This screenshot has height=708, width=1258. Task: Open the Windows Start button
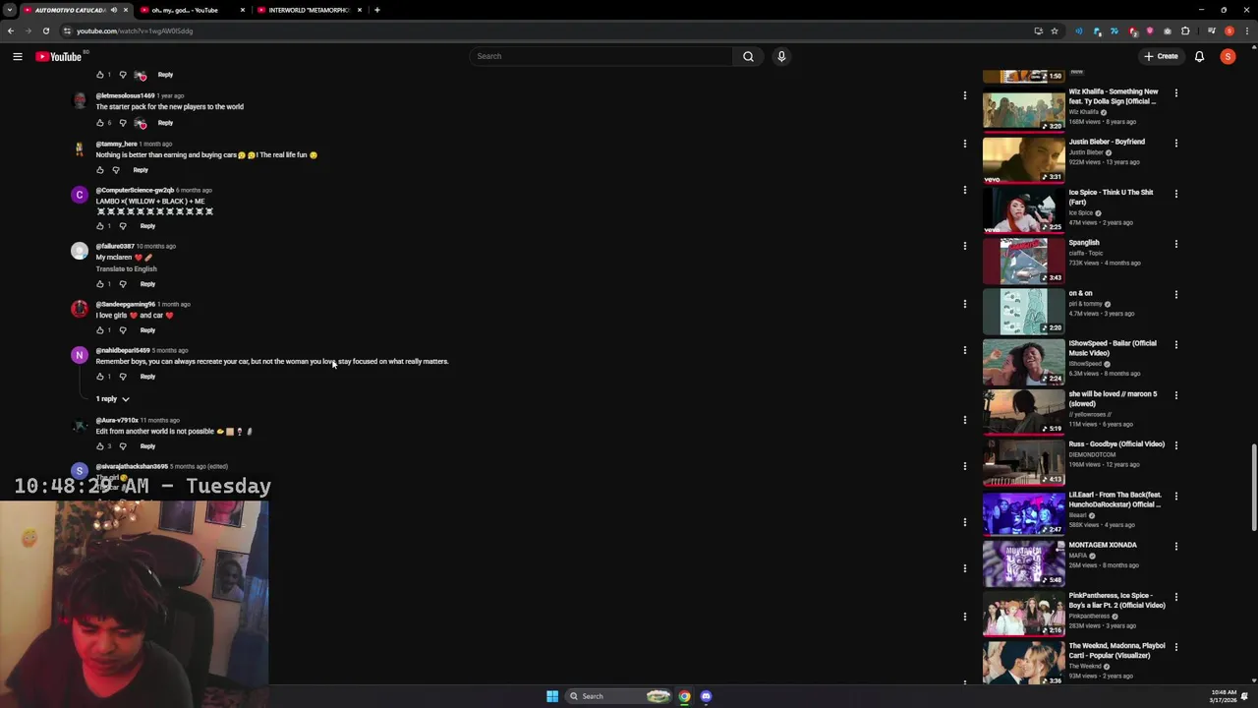552,696
